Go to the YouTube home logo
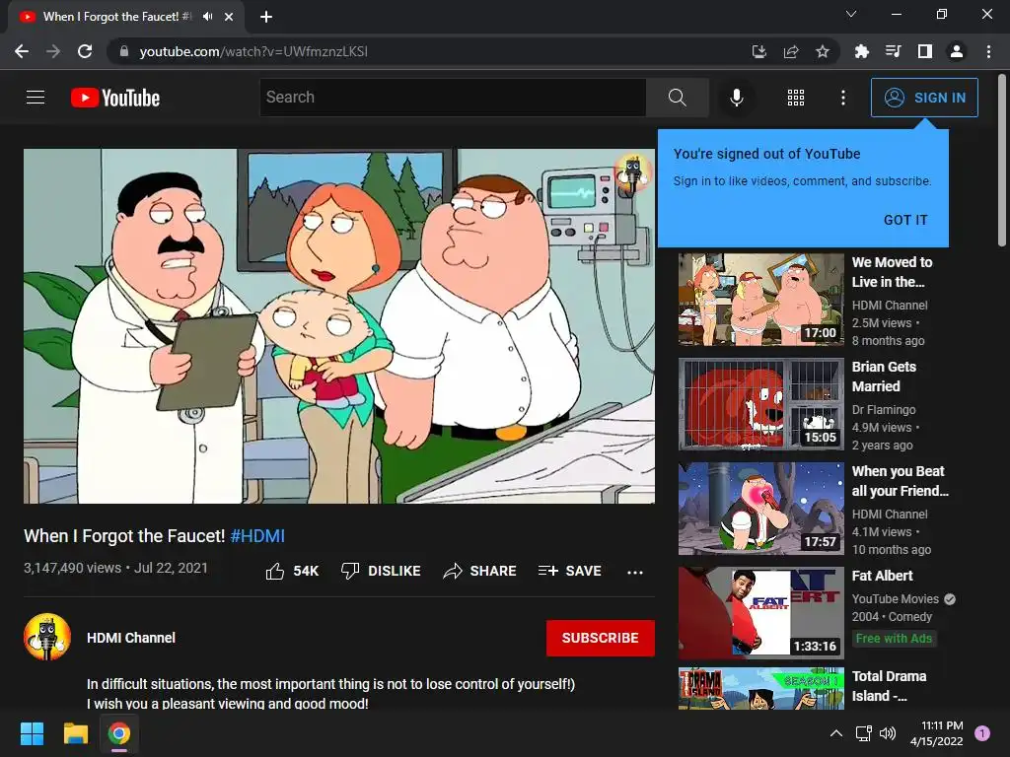1010x757 pixels. (x=115, y=98)
